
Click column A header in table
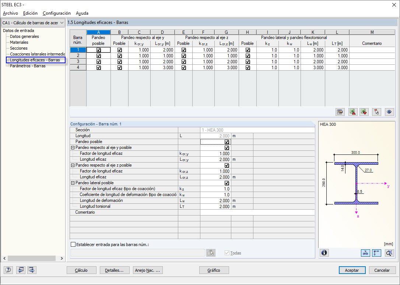click(98, 32)
